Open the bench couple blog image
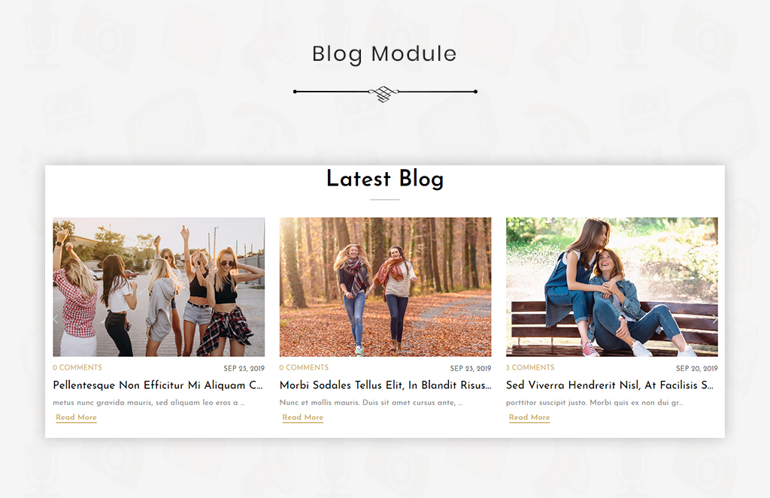This screenshot has width=770, height=498. [x=612, y=287]
